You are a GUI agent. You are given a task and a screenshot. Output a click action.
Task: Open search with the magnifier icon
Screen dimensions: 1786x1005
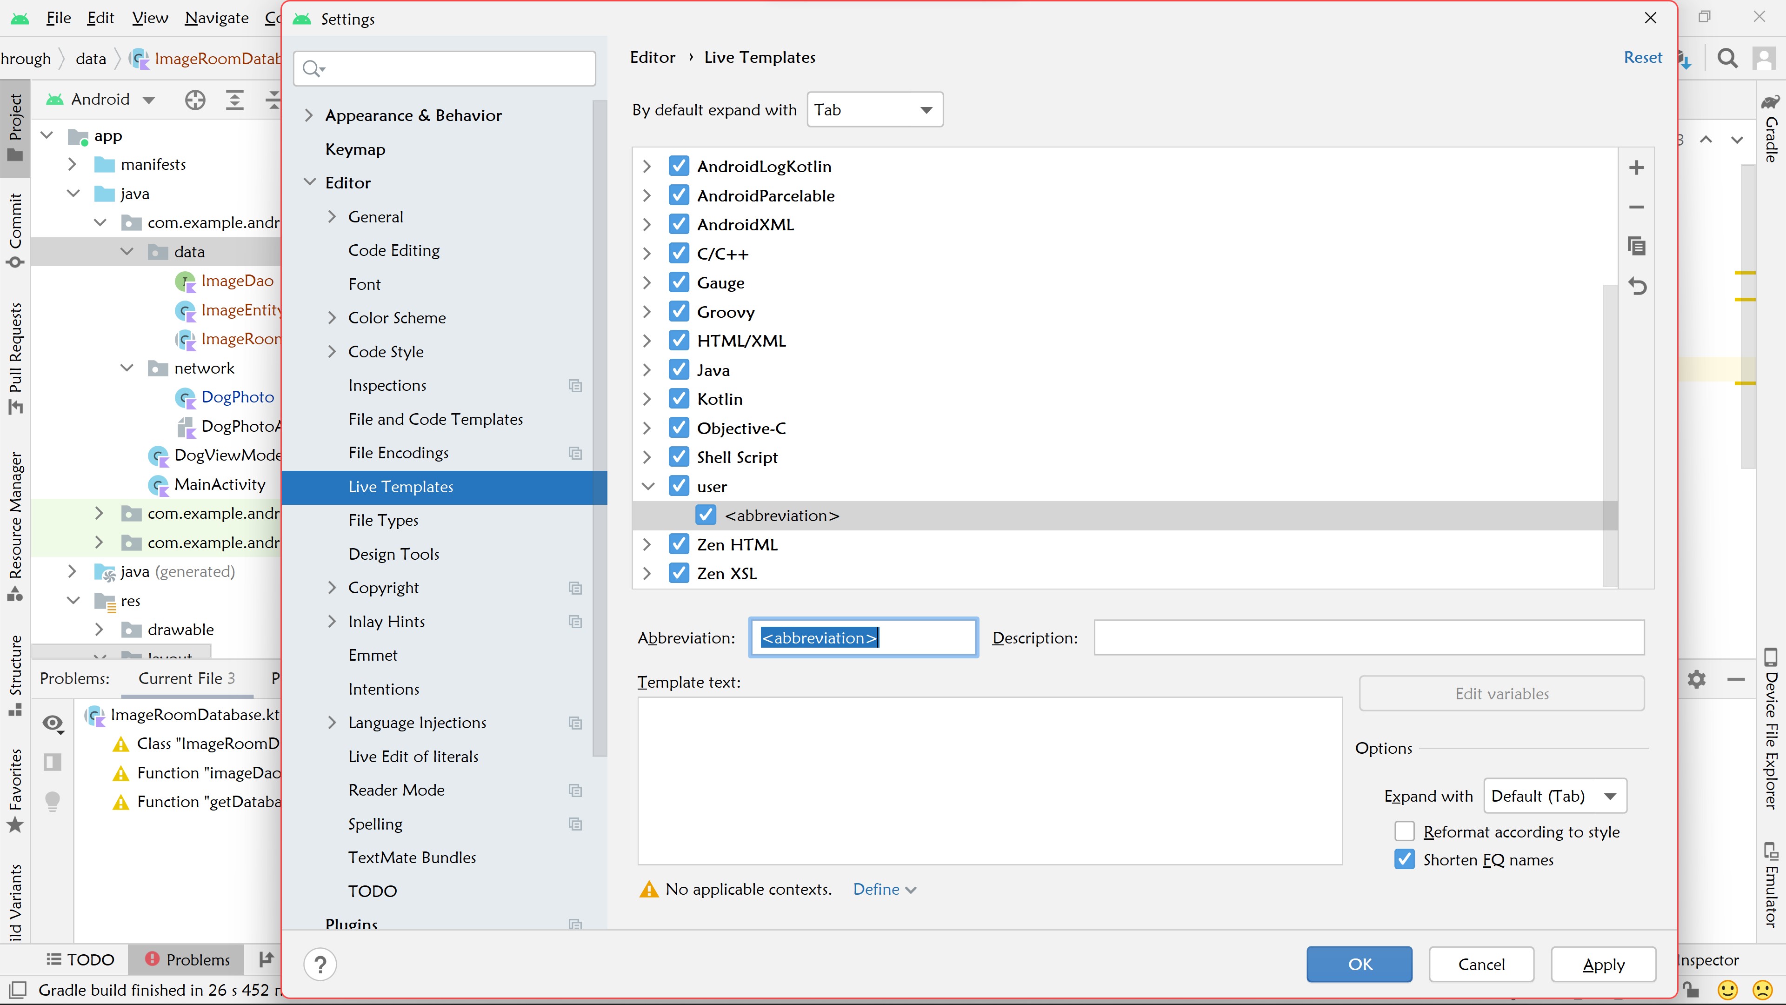click(x=1728, y=58)
